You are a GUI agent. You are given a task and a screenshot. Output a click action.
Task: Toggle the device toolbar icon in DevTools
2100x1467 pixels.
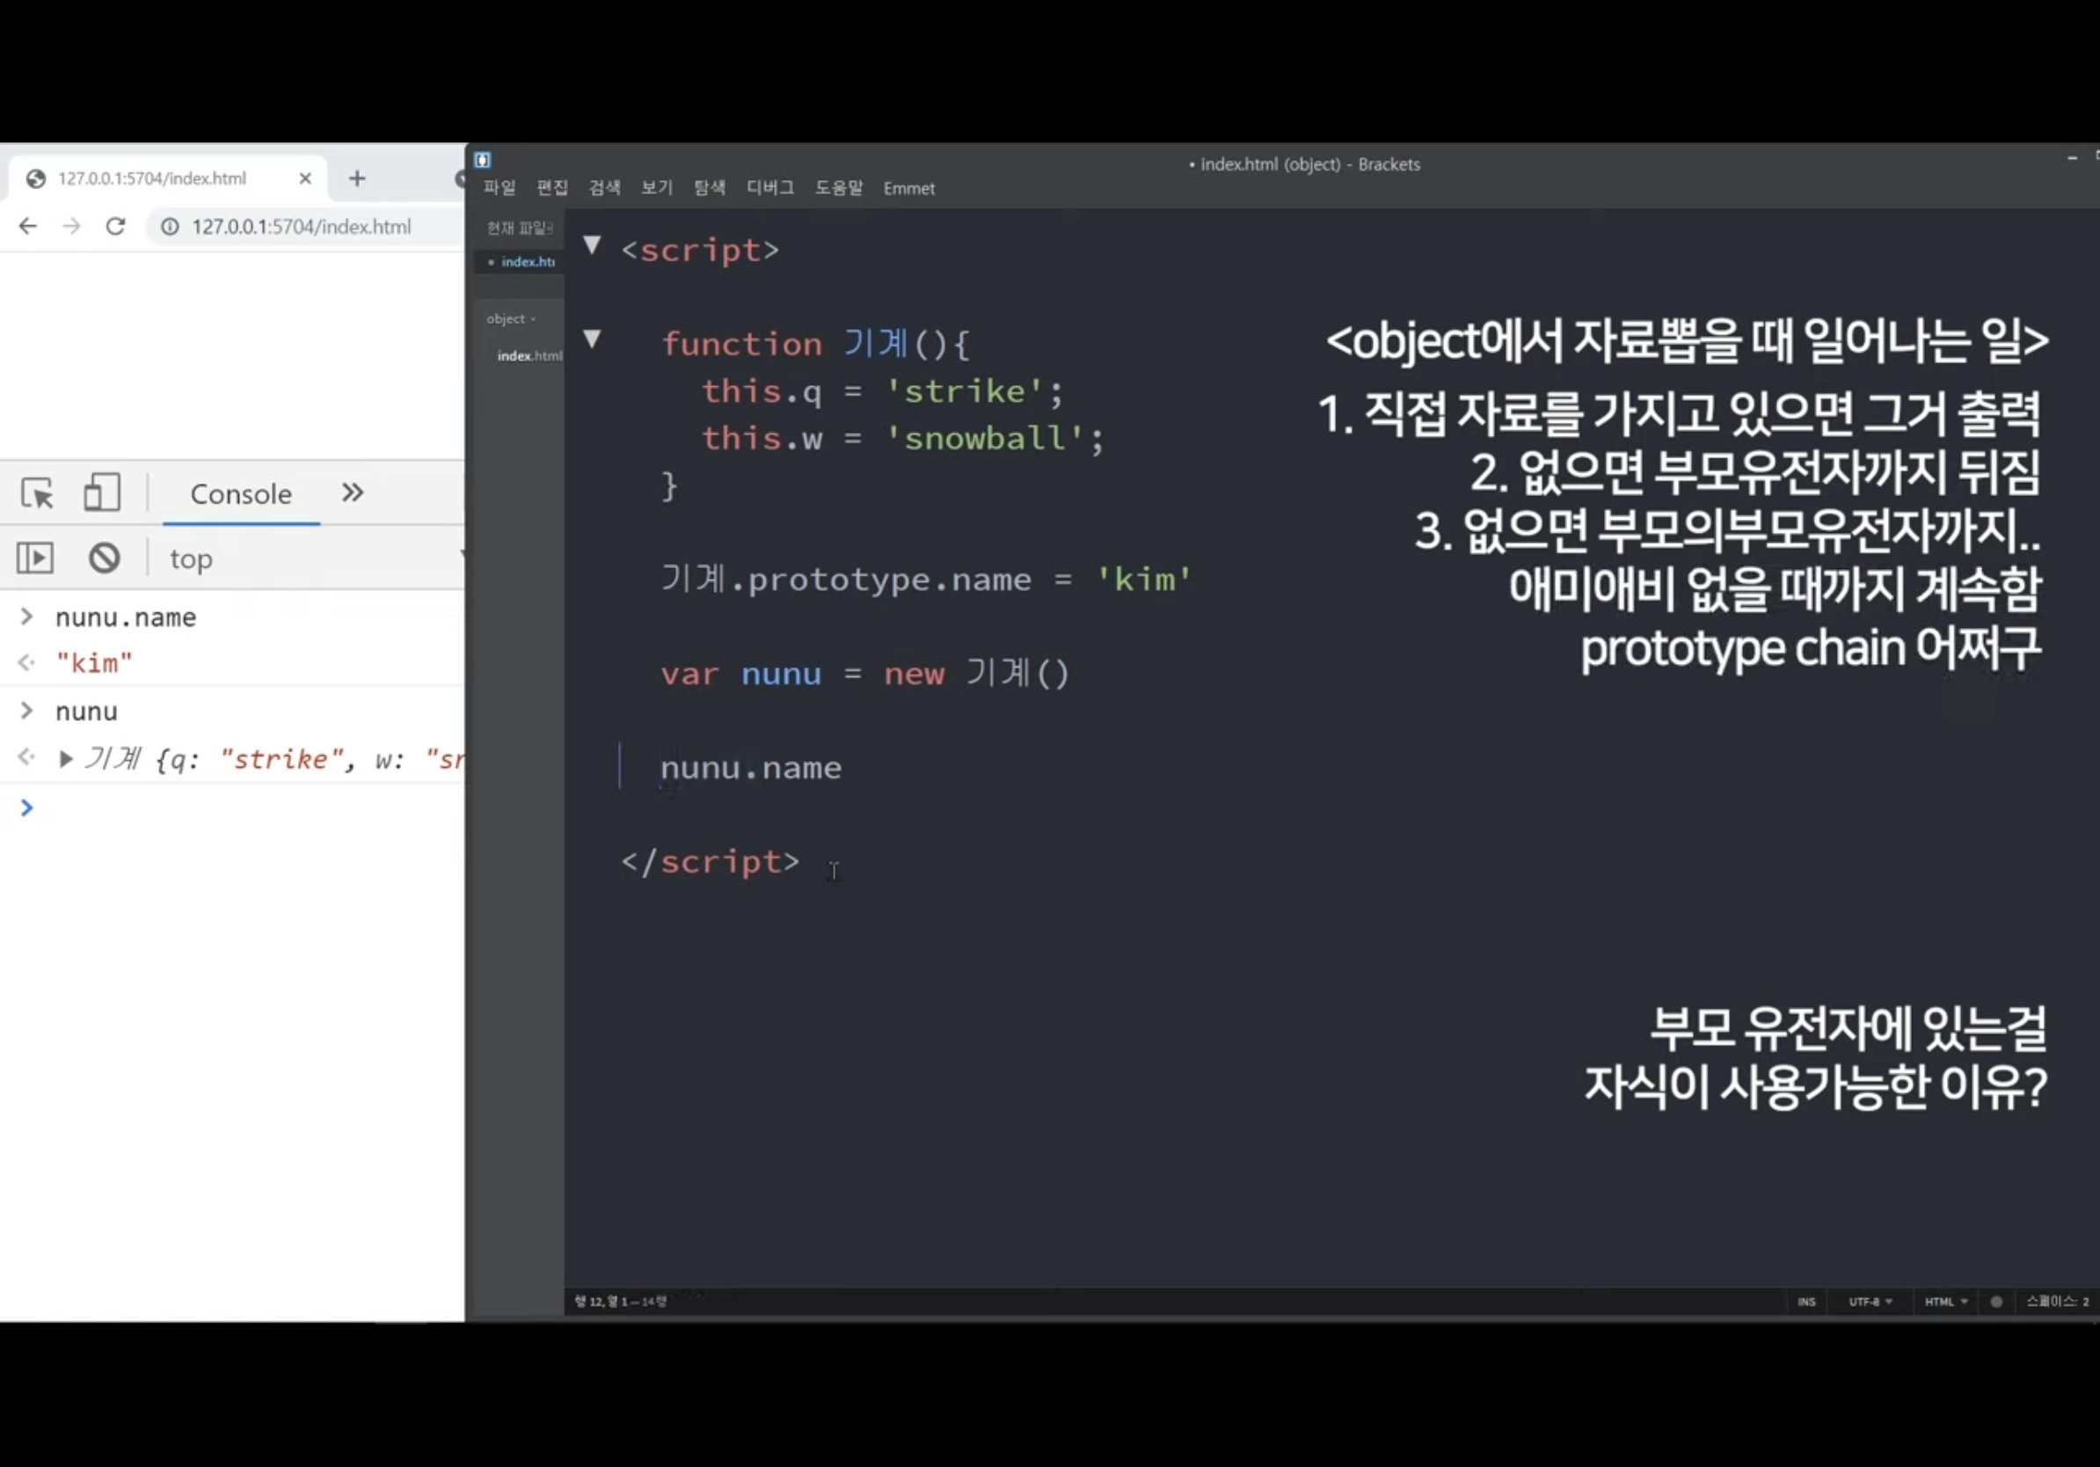tap(101, 492)
